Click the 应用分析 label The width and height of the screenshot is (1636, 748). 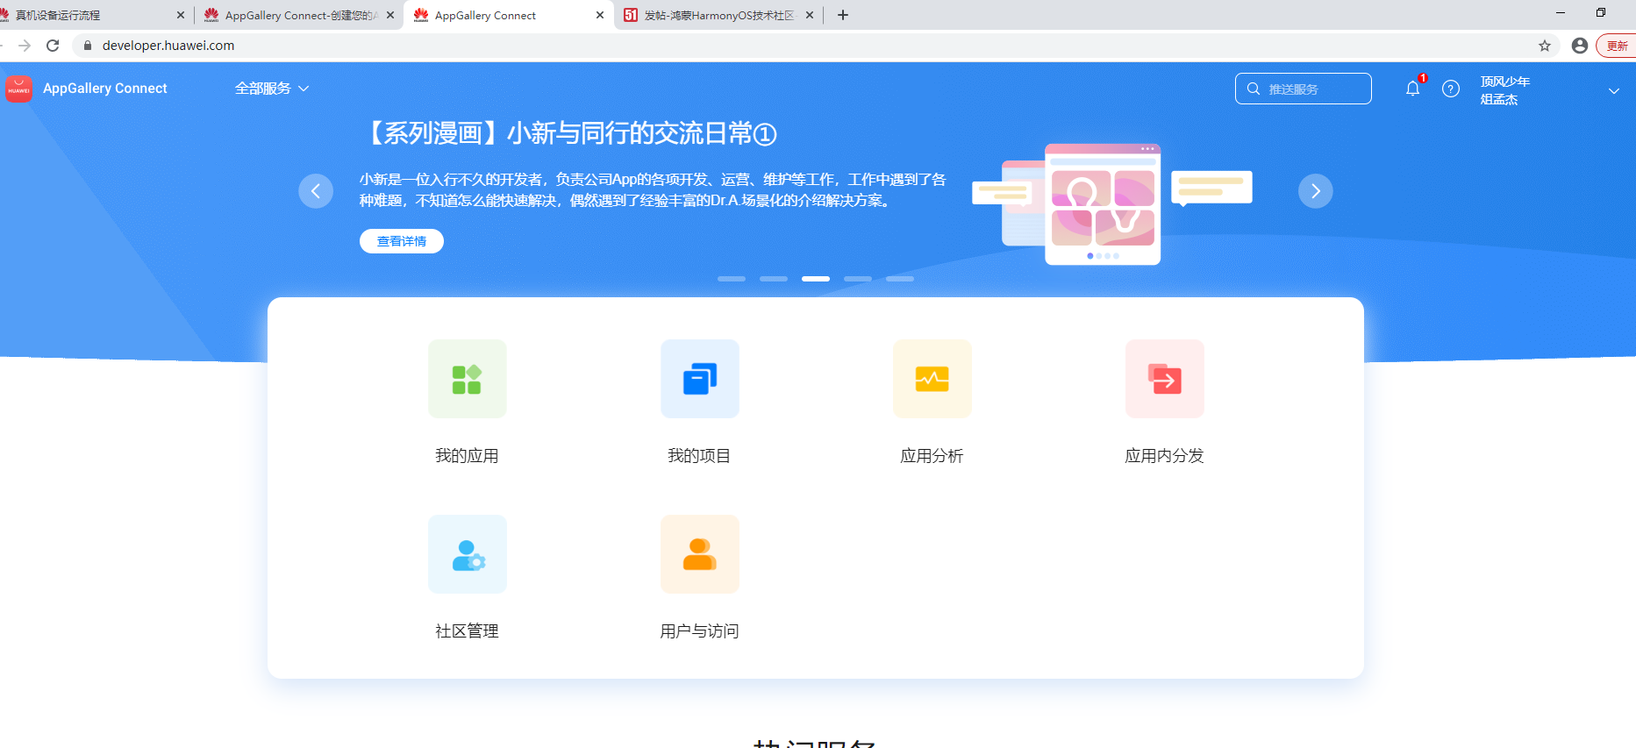[x=932, y=456]
